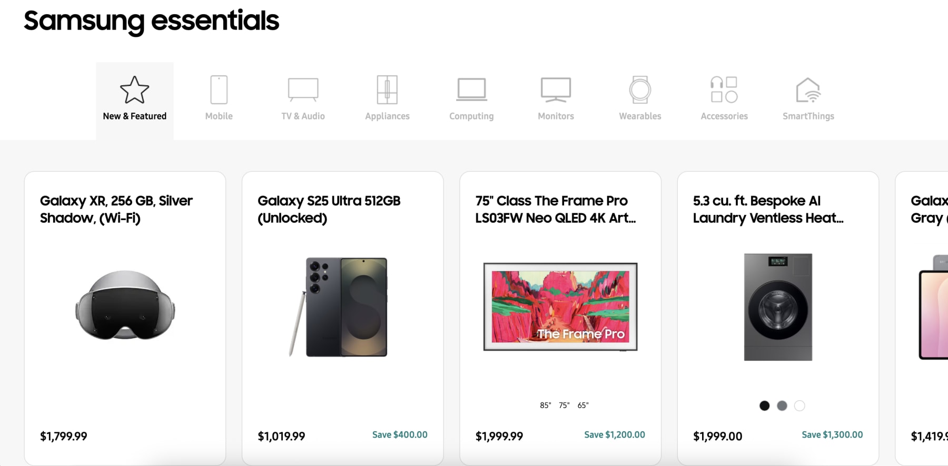Image resolution: width=948 pixels, height=466 pixels.
Task: Select the gray washer color swatch
Action: [781, 405]
